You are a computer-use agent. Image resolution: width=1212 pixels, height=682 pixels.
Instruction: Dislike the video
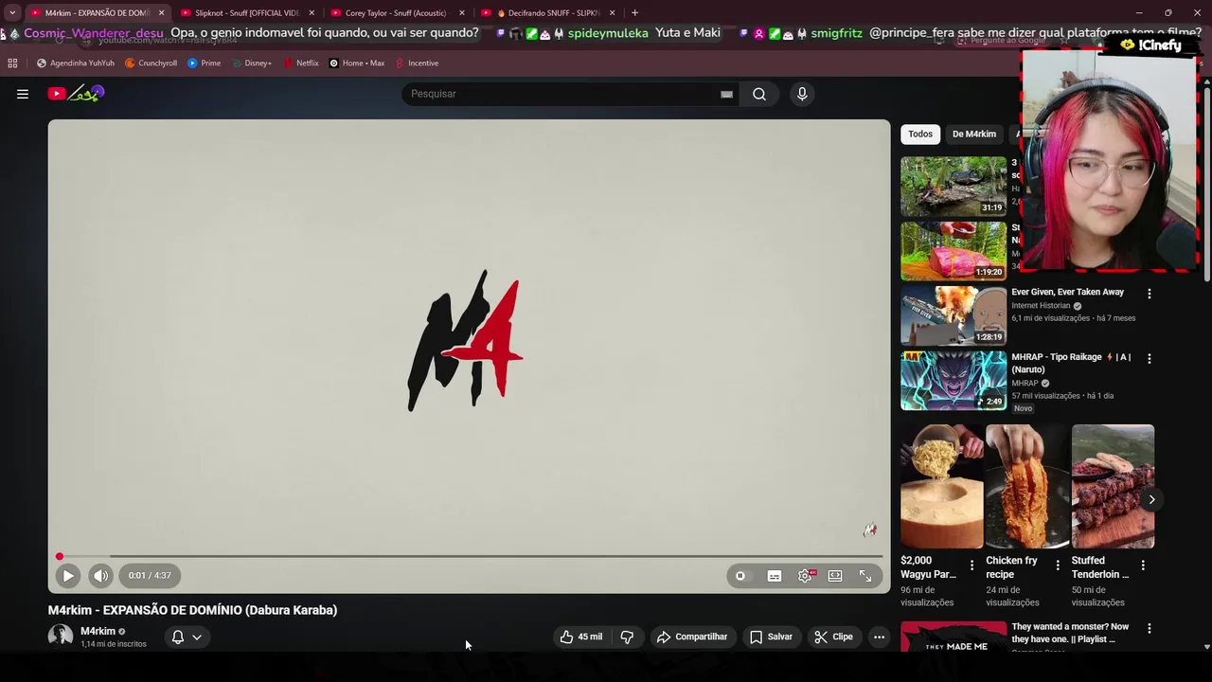pos(627,637)
